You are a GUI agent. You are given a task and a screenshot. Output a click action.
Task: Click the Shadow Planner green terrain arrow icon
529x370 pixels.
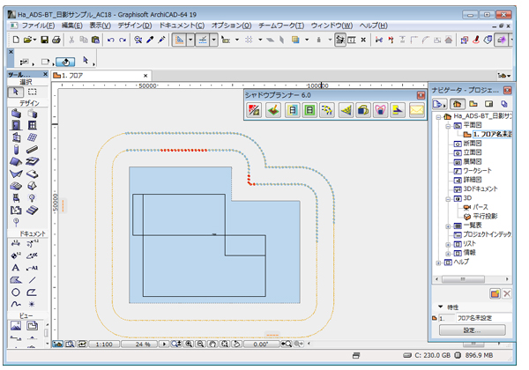click(x=273, y=110)
